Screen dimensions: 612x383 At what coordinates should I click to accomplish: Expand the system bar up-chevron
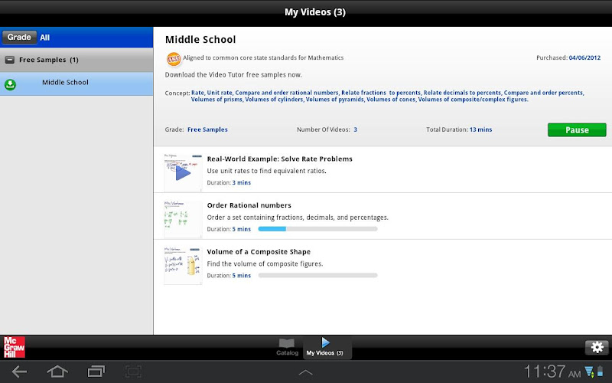(305, 372)
